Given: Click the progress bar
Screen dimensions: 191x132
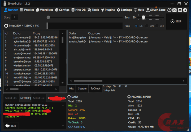Looking at the screenshot, I should [x=85, y=26].
